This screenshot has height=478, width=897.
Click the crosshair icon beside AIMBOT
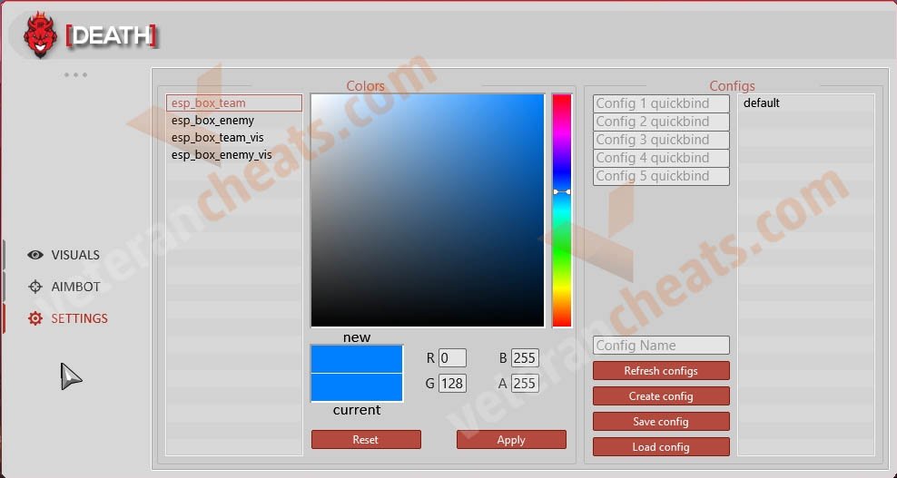[x=35, y=287]
